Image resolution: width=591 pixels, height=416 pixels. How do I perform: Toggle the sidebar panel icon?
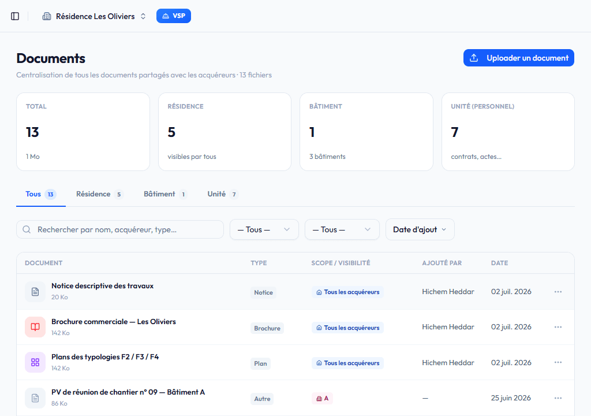coord(15,16)
